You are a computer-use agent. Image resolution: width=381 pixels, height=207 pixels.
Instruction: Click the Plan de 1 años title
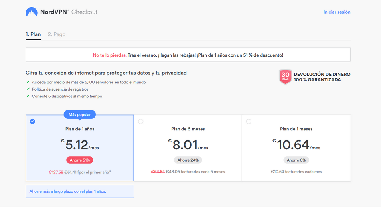click(80, 129)
